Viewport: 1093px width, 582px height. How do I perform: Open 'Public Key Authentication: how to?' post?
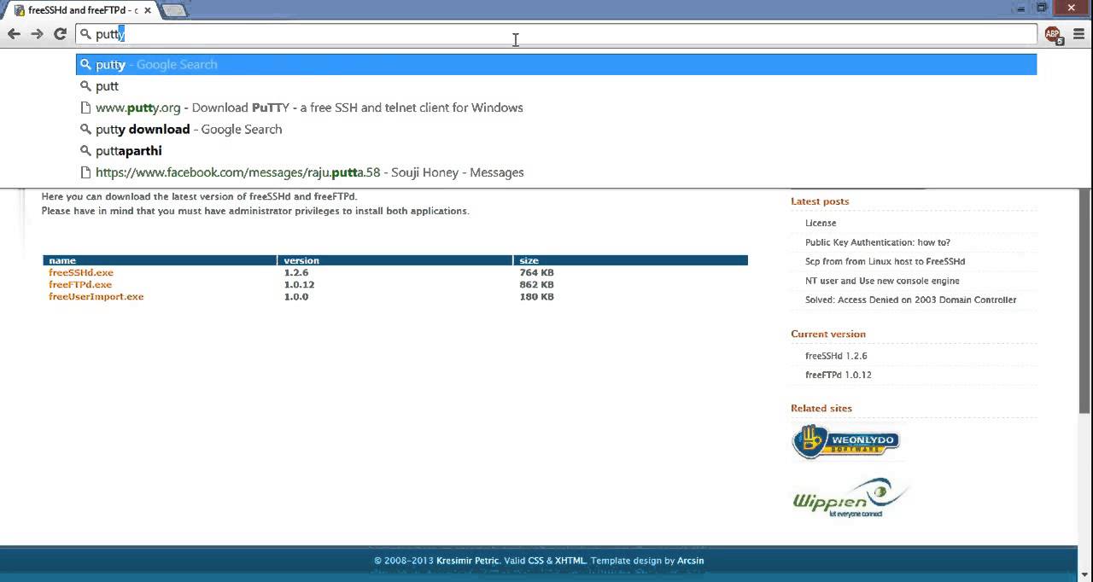tap(878, 242)
